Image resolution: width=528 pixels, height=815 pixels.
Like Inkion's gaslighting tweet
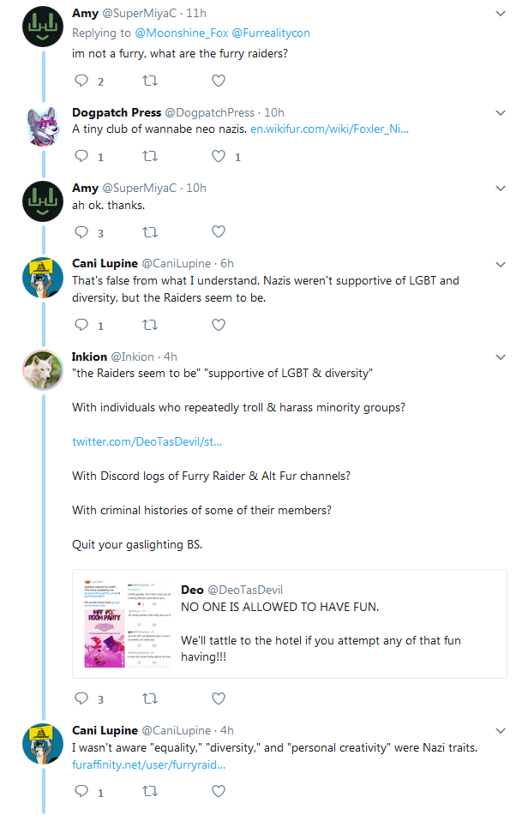219,698
